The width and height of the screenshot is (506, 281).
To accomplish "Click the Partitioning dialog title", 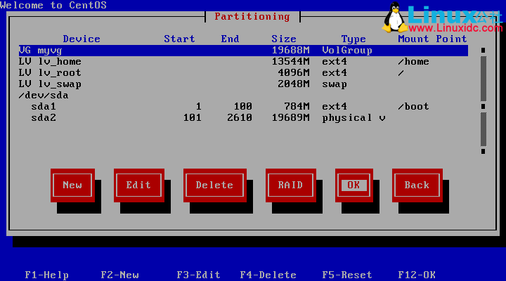I will tap(252, 17).
